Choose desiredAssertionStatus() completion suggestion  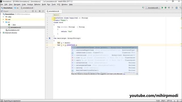(x=104, y=70)
